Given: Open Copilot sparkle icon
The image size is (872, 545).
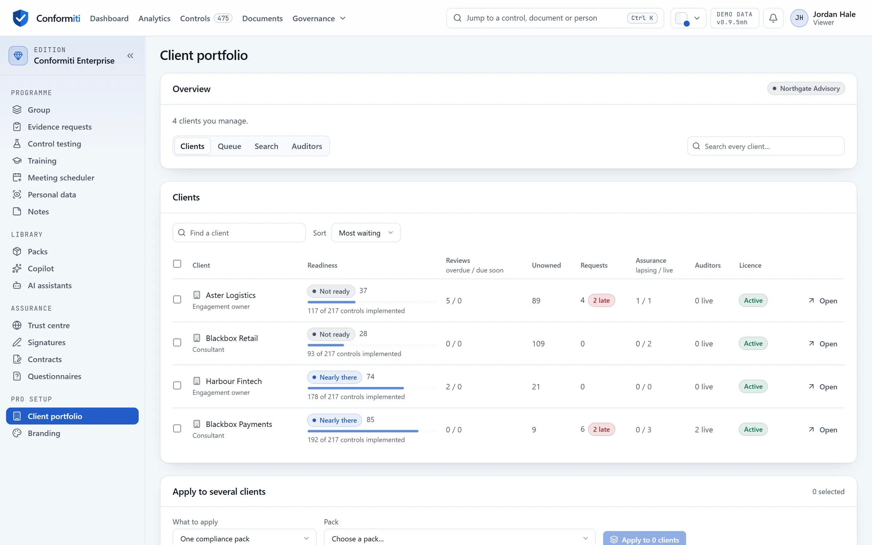Looking at the screenshot, I should coord(17,268).
